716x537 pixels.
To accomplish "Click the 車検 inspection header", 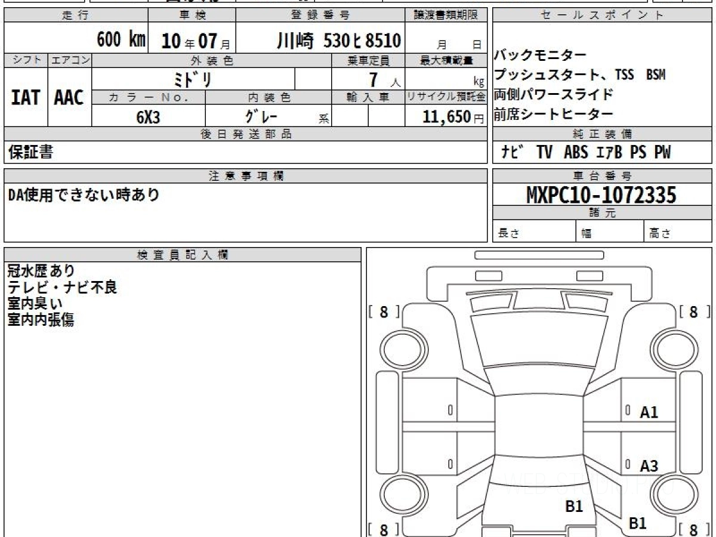I will [192, 16].
